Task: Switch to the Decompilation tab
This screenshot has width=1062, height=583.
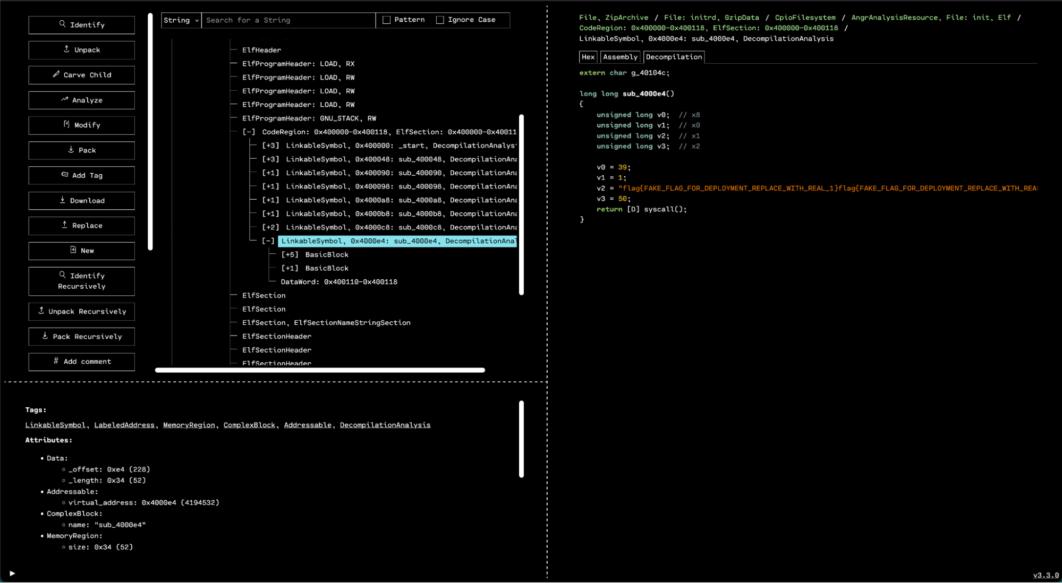Action: pos(674,57)
